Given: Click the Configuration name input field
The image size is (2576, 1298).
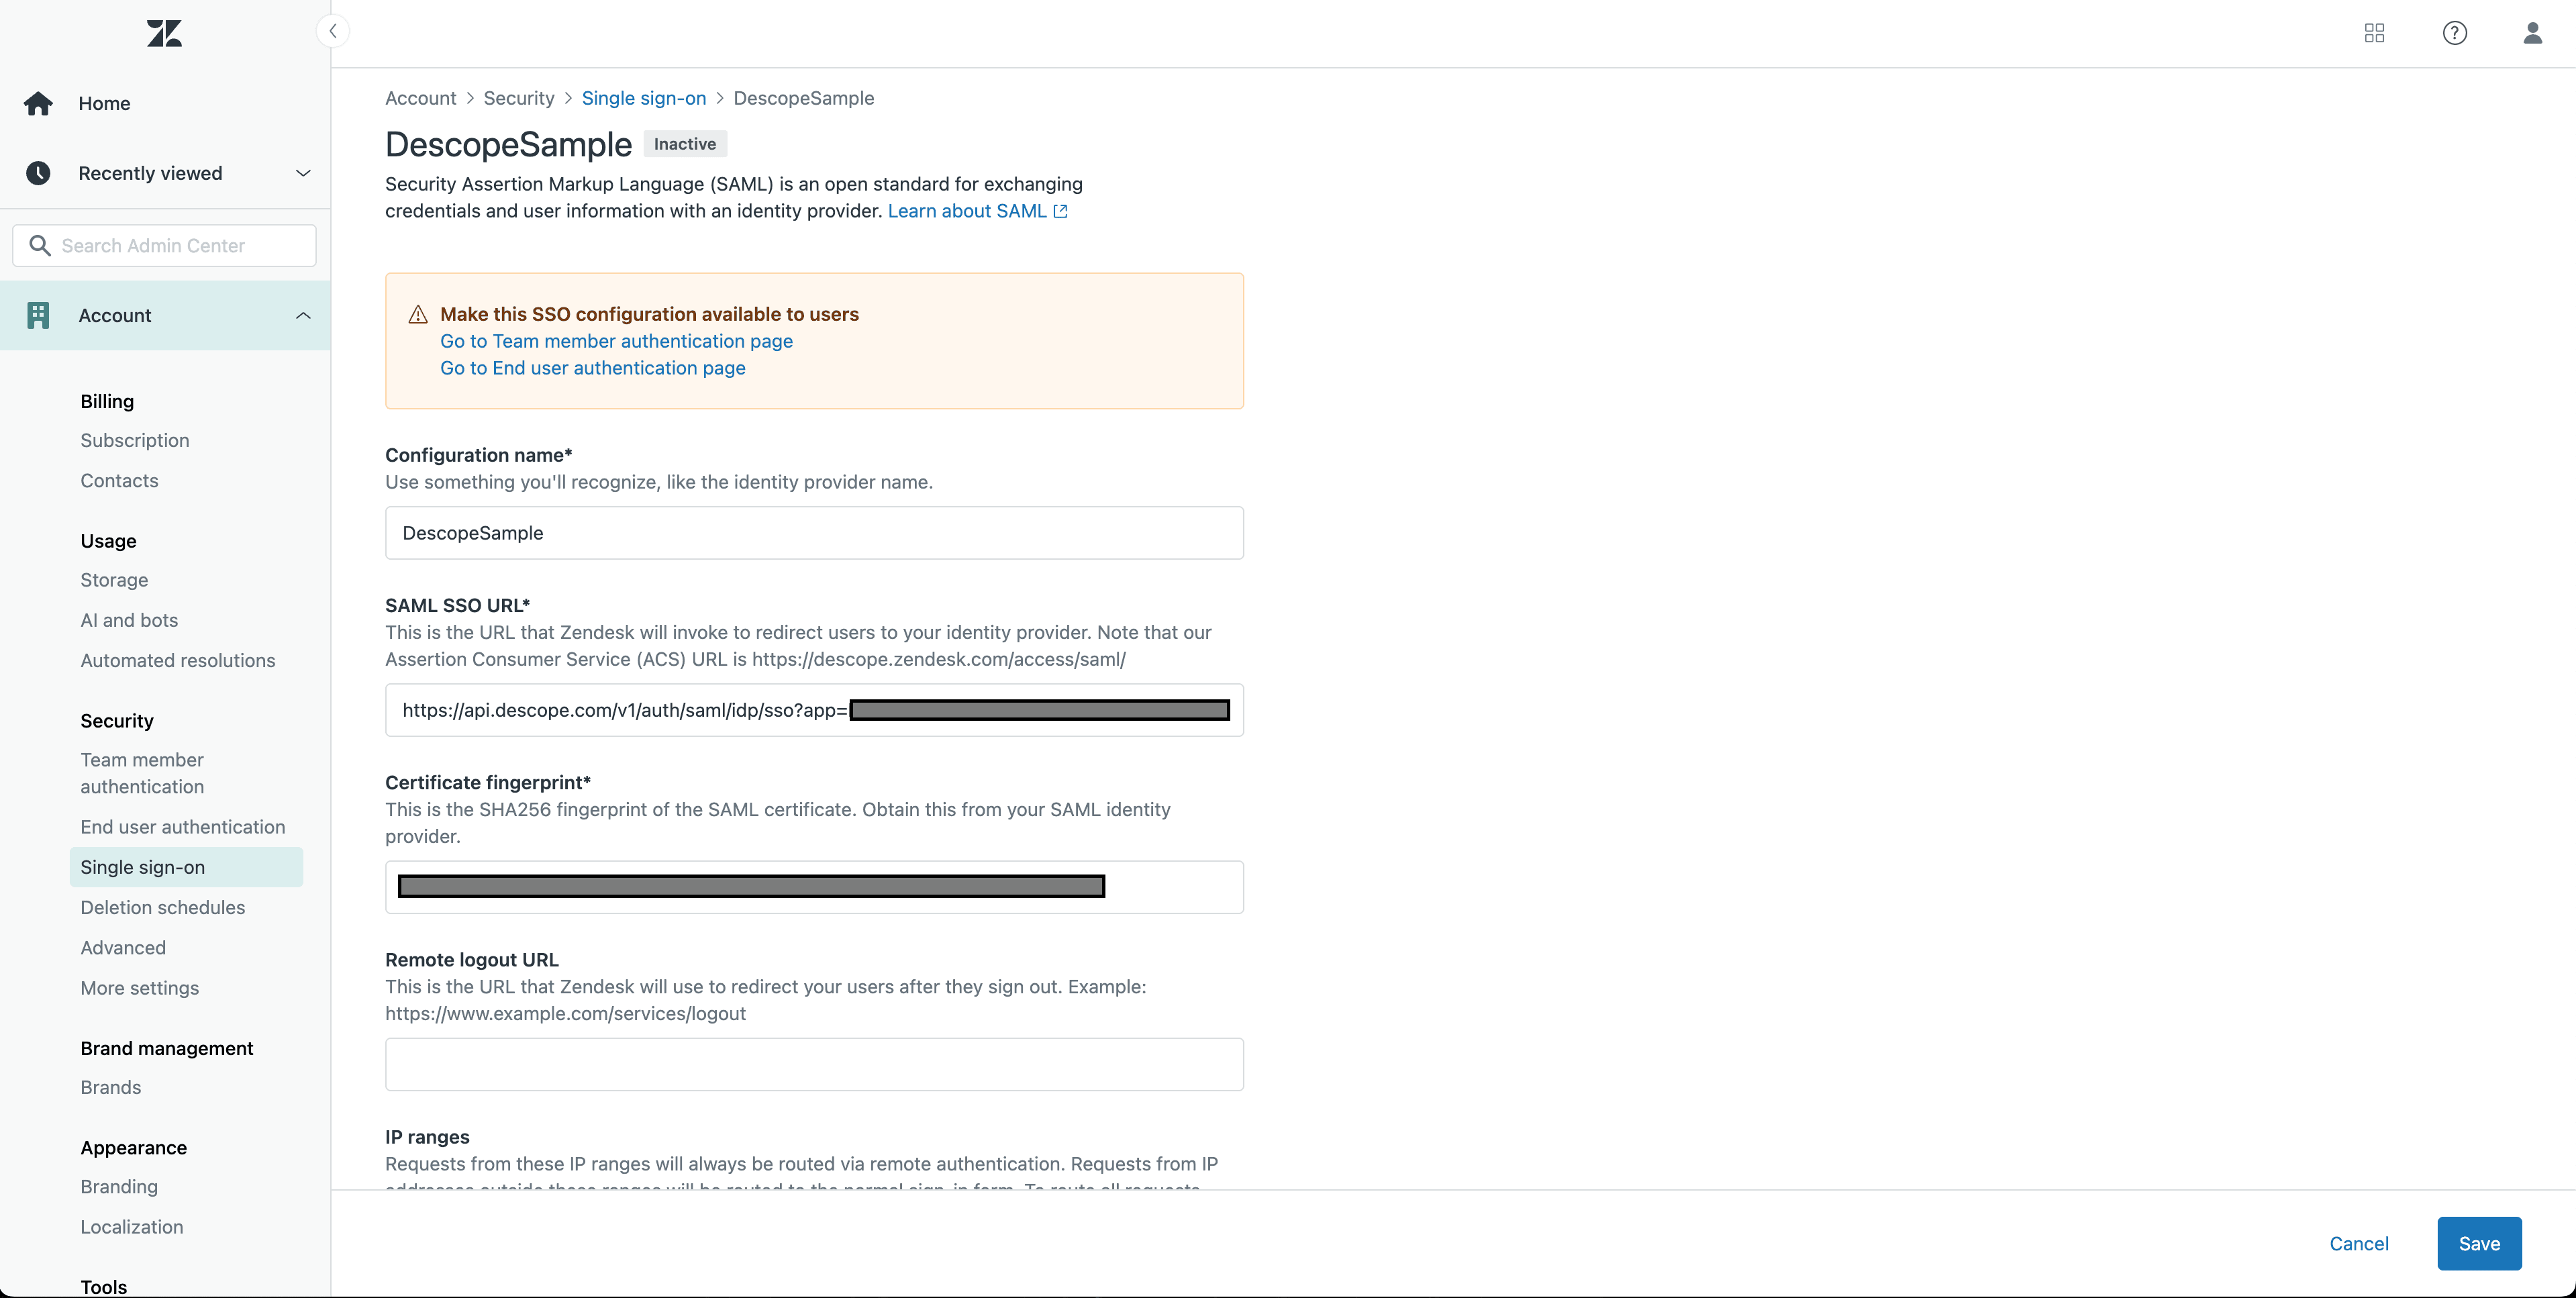Looking at the screenshot, I should click(x=815, y=532).
